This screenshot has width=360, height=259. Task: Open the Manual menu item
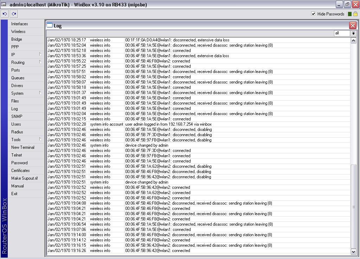click(x=26, y=186)
